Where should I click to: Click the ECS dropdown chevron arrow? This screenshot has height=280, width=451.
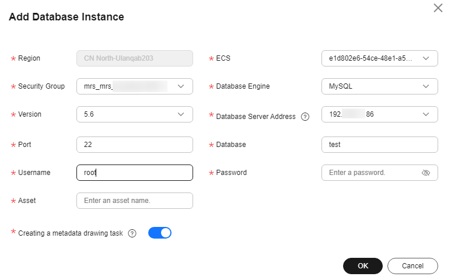point(426,58)
